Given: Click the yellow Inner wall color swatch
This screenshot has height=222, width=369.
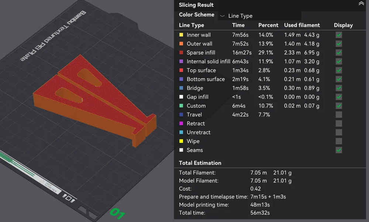Looking at the screenshot, I should tap(181, 35).
